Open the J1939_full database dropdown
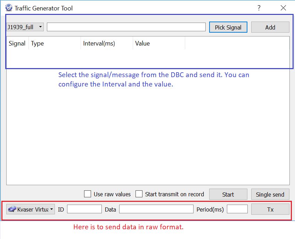Image resolution: width=295 pixels, height=239 pixels. coord(25,27)
